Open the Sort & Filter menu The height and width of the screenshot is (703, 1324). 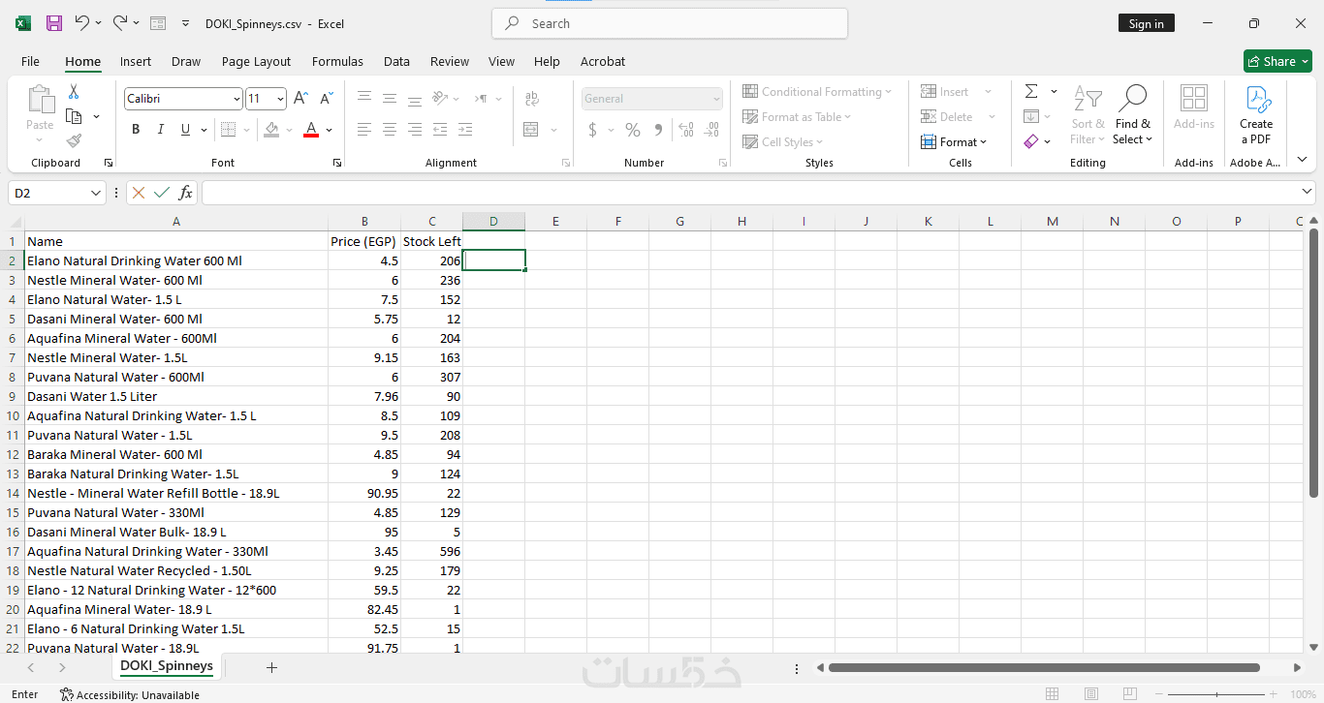1088,115
